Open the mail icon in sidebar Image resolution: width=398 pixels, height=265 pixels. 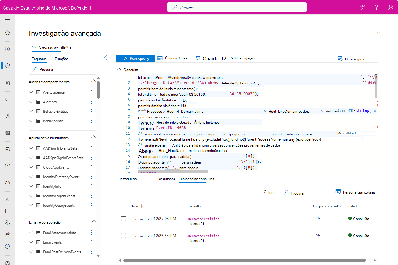tap(7, 166)
